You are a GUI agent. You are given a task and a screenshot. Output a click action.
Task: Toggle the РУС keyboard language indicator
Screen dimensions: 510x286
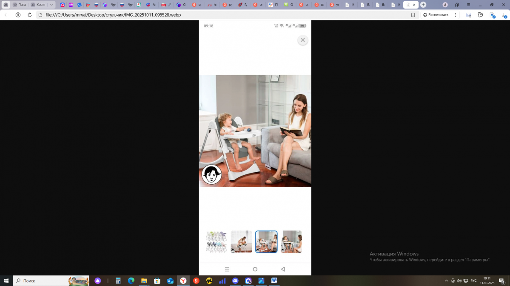473,281
